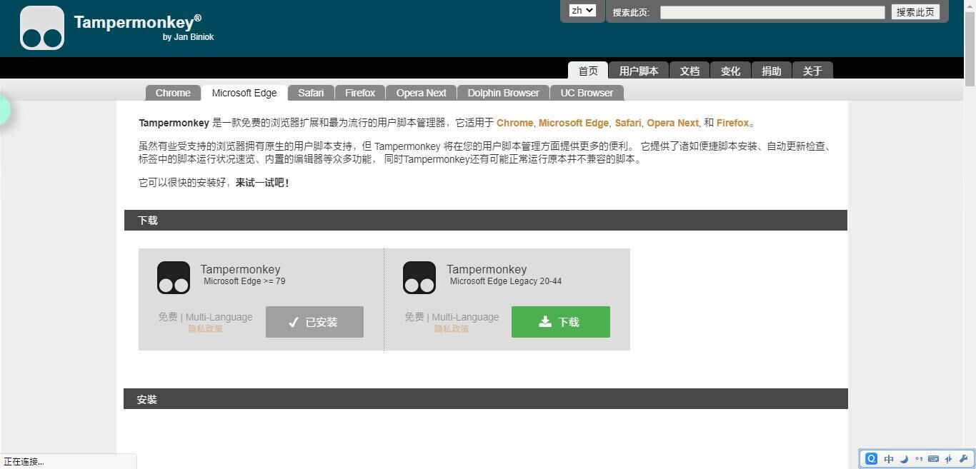The height and width of the screenshot is (469, 976).
Task: Switch to the Firefox browser tab
Action: [360, 93]
